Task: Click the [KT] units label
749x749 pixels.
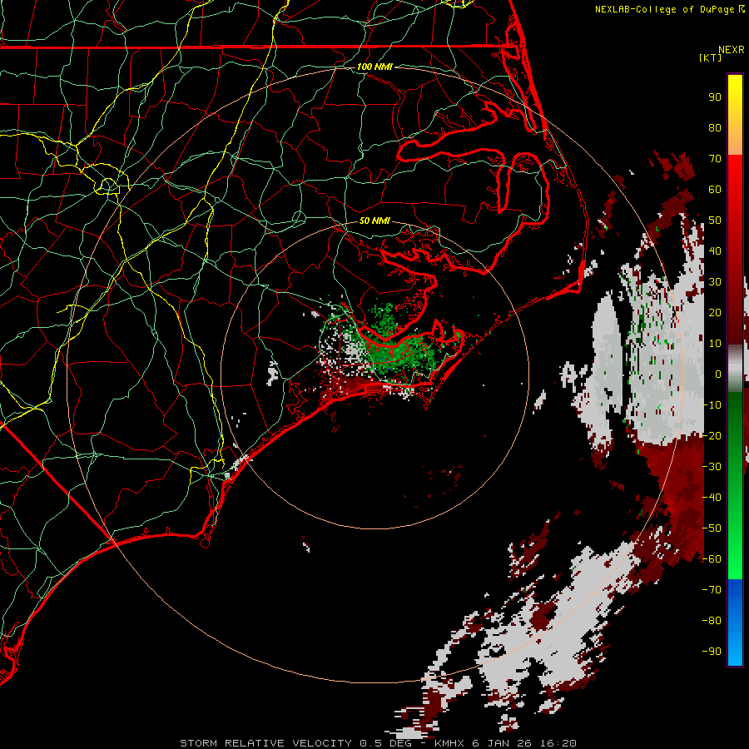Action: coord(710,57)
